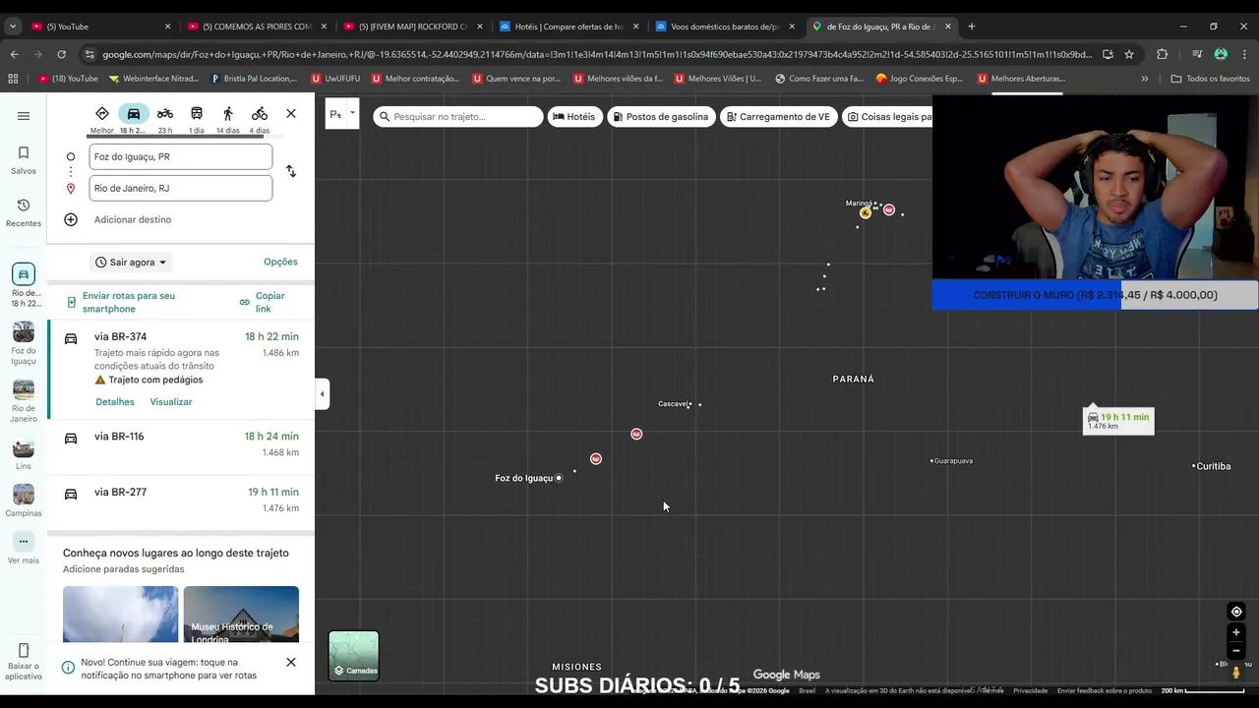Open route Opções
The image size is (1259, 708).
point(280,262)
